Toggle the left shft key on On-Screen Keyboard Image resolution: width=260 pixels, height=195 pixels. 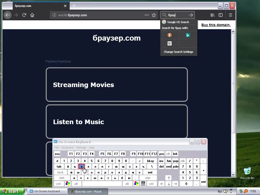pyautogui.click(x=62, y=178)
